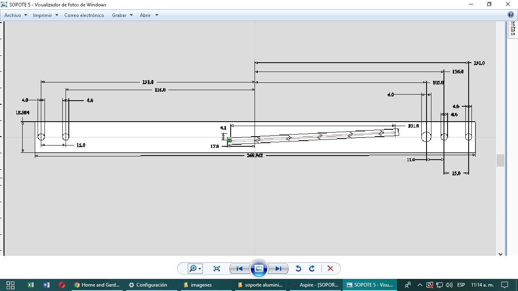Start the slideshow with the center button

point(259,268)
